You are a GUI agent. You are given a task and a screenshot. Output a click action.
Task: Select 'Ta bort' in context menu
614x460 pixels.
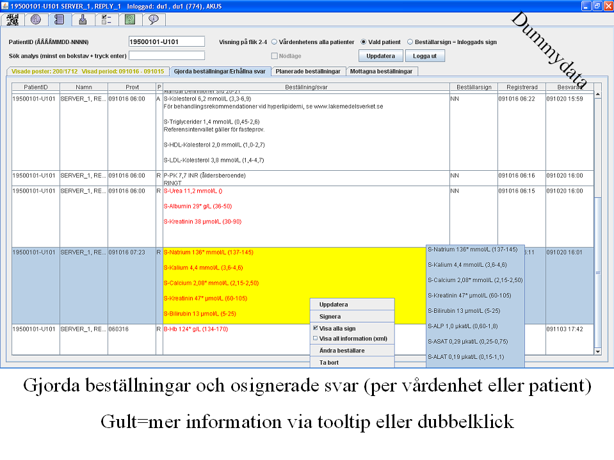coord(352,362)
